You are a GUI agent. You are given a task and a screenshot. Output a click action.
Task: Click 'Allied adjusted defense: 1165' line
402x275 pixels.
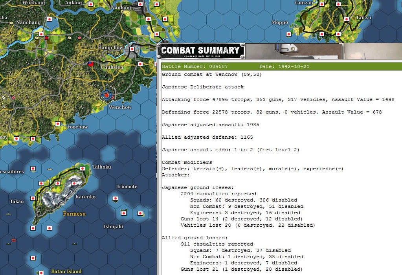click(207, 137)
